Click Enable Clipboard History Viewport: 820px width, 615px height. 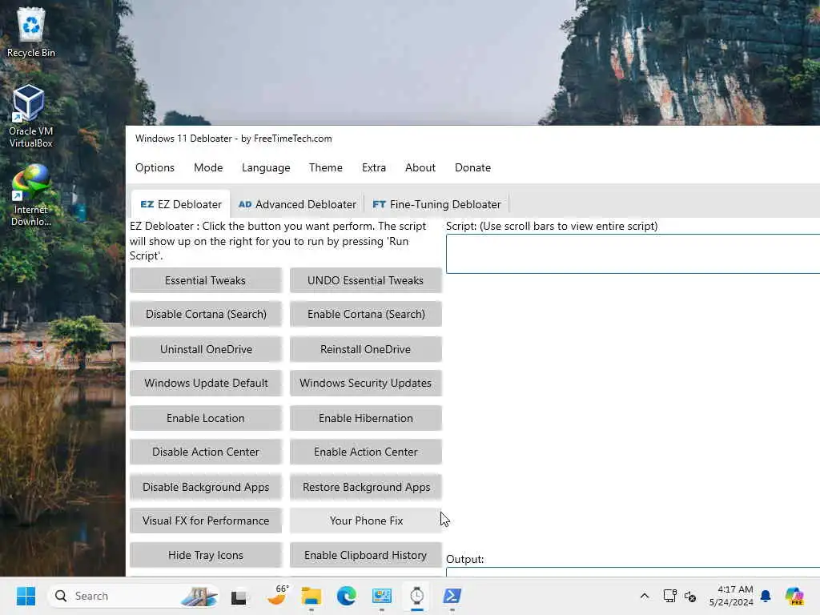[365, 555]
